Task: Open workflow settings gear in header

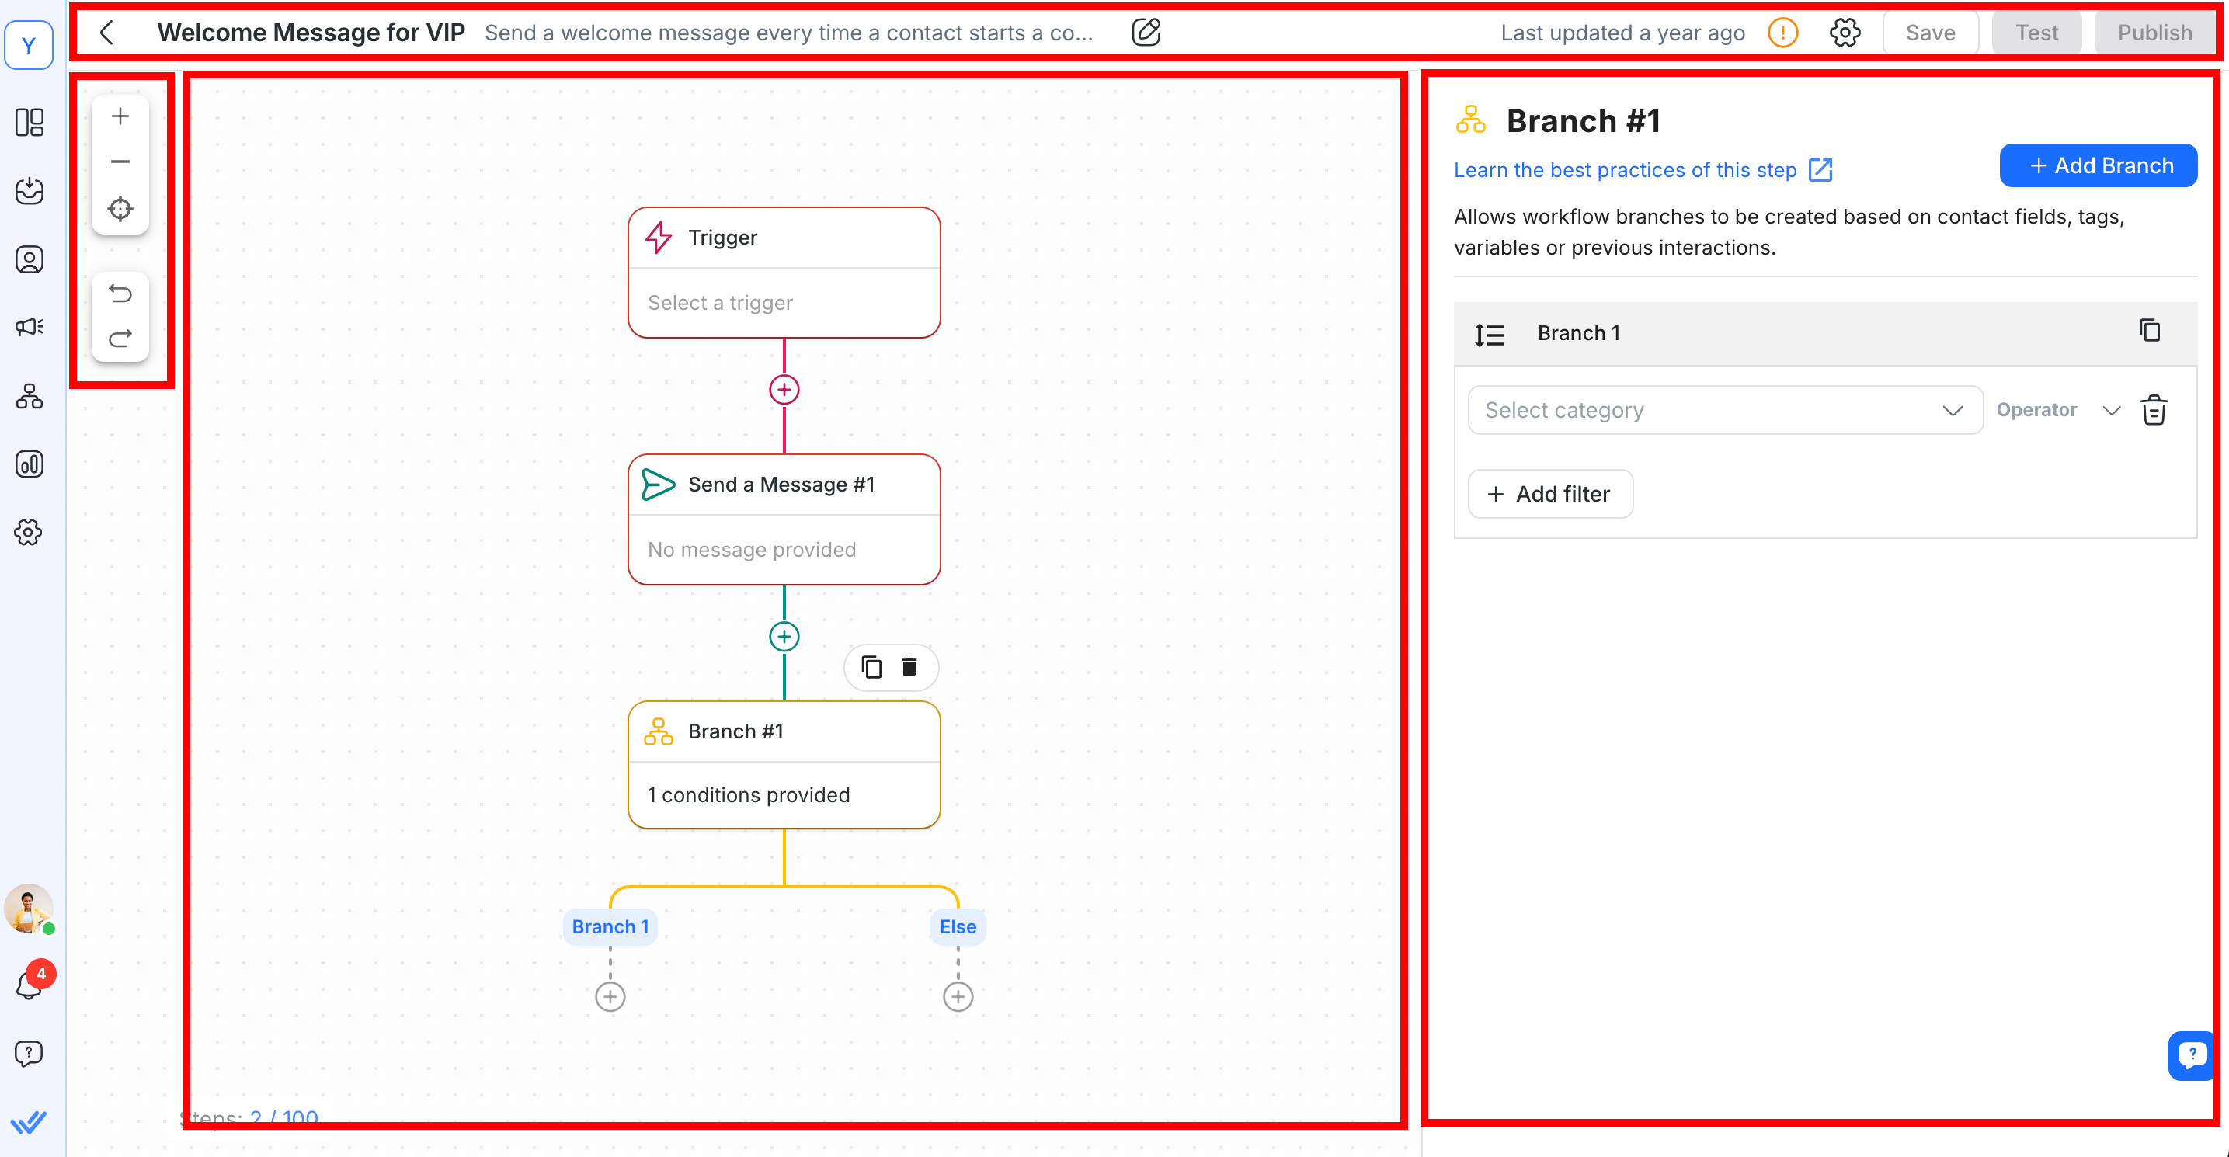Action: coord(1844,33)
